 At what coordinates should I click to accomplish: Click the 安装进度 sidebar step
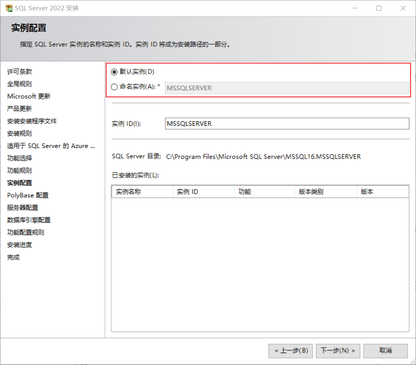click(x=20, y=245)
